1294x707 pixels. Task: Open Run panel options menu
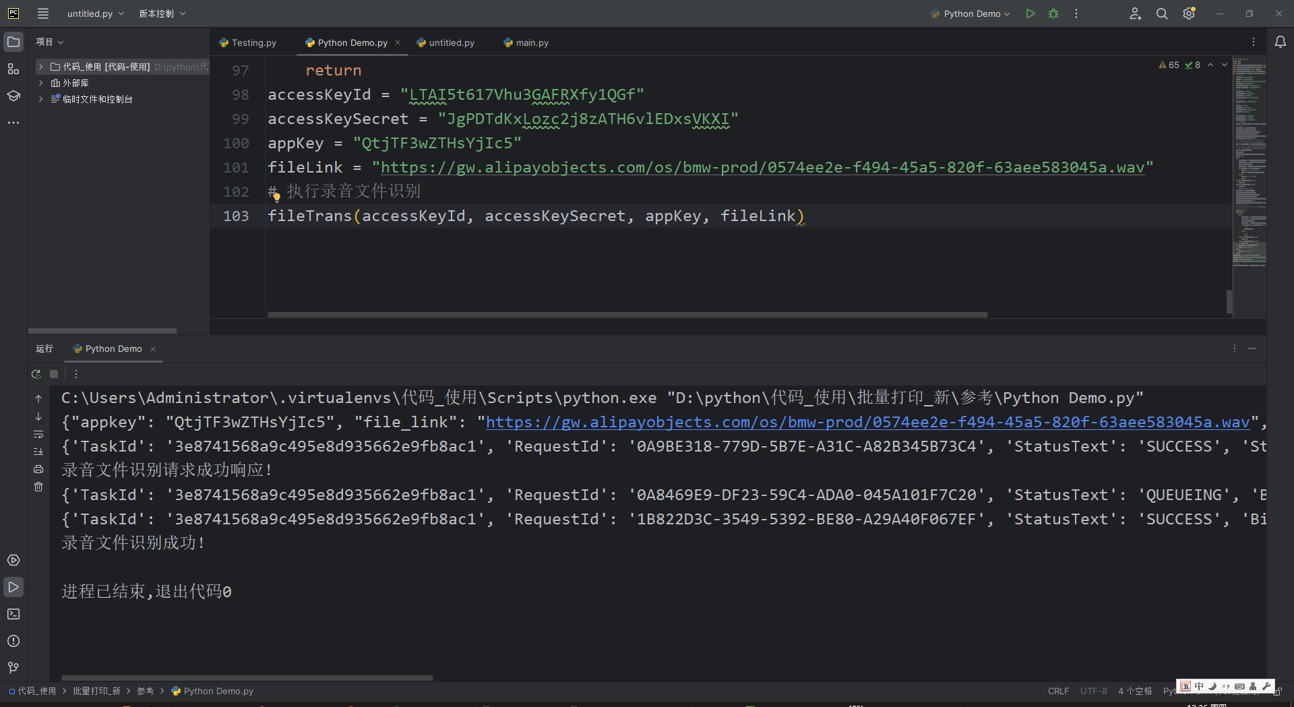[1235, 348]
